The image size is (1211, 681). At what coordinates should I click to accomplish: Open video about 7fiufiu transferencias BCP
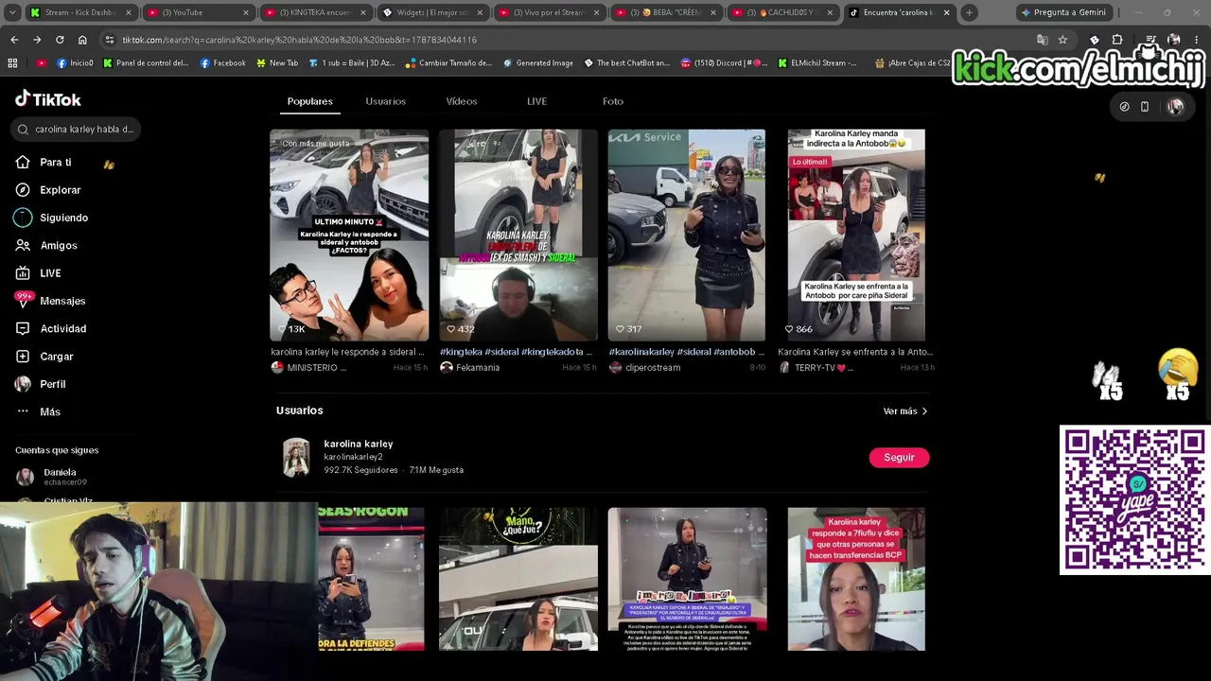coord(856,579)
